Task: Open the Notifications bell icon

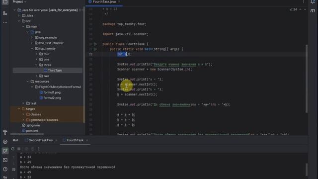Action: pos(313,2)
